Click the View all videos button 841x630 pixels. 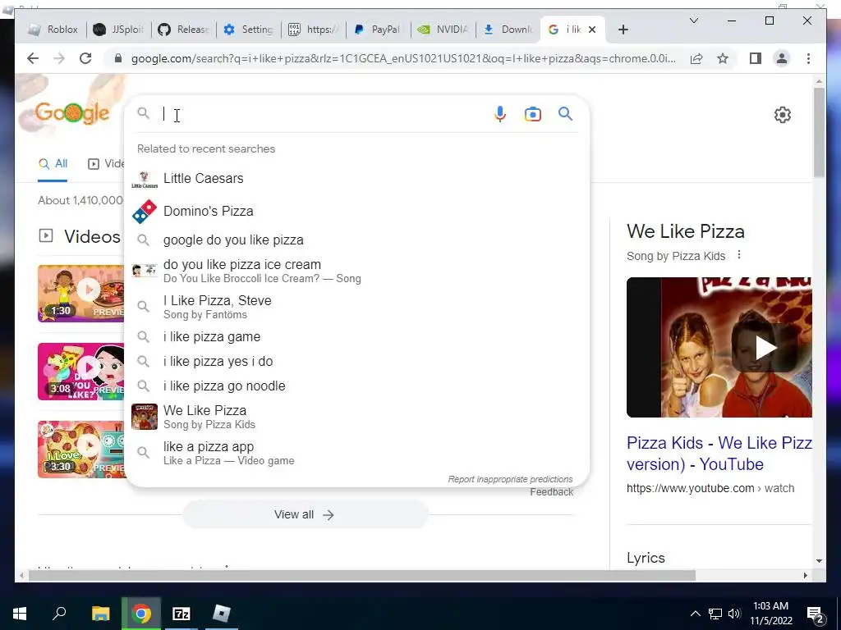(306, 515)
